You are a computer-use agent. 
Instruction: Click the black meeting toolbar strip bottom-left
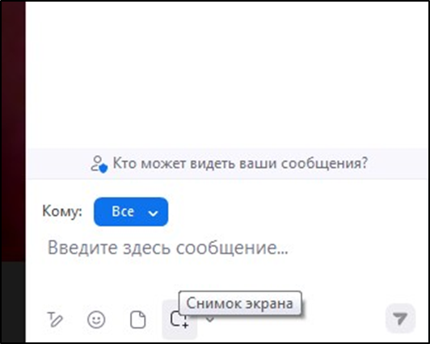[x=13, y=301]
